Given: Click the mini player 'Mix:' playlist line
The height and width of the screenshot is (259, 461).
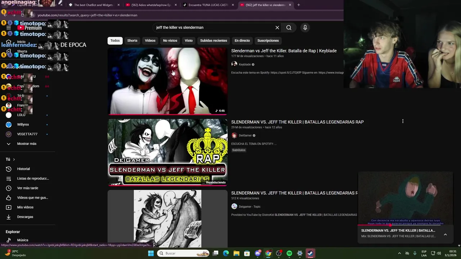Looking at the screenshot, I should (398, 236).
